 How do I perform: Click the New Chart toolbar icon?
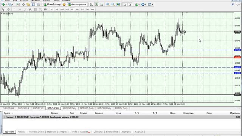pyautogui.click(x=3, y=5)
